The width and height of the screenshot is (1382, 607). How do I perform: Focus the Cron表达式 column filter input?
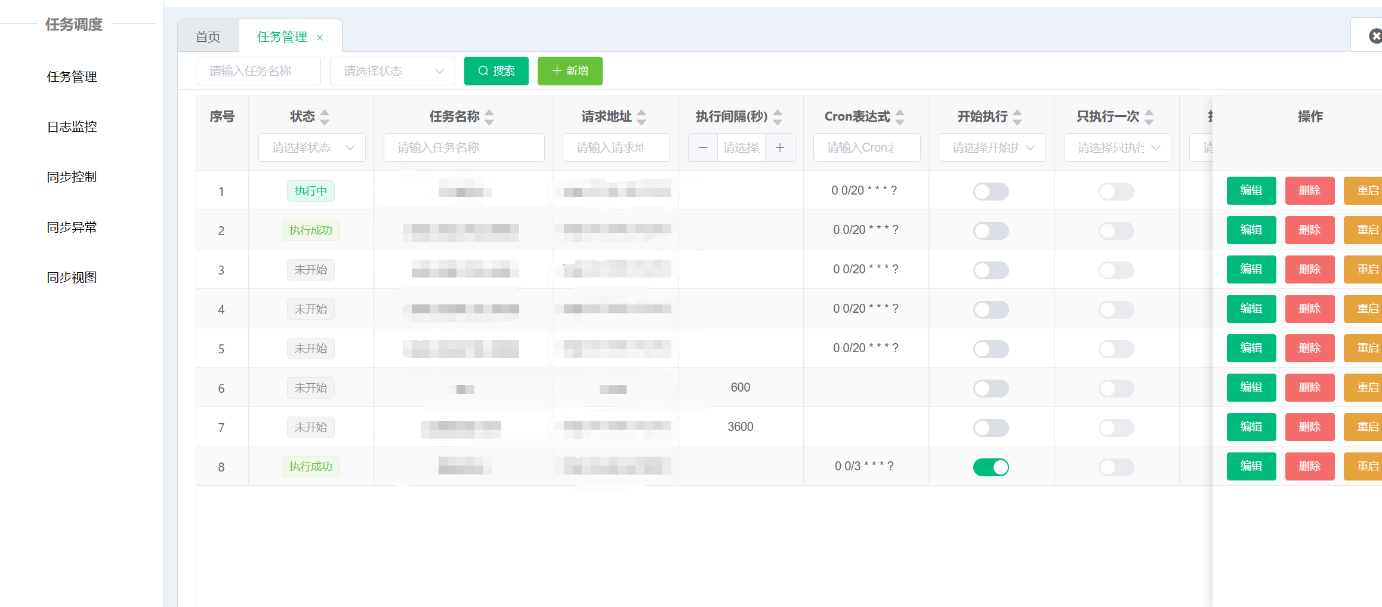click(867, 147)
